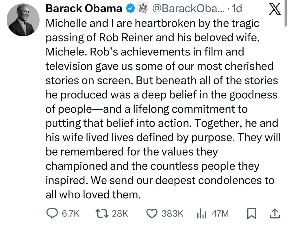The height and width of the screenshot is (226, 289).
Task: Open the view analytics bar chart icon
Action: pyautogui.click(x=202, y=213)
